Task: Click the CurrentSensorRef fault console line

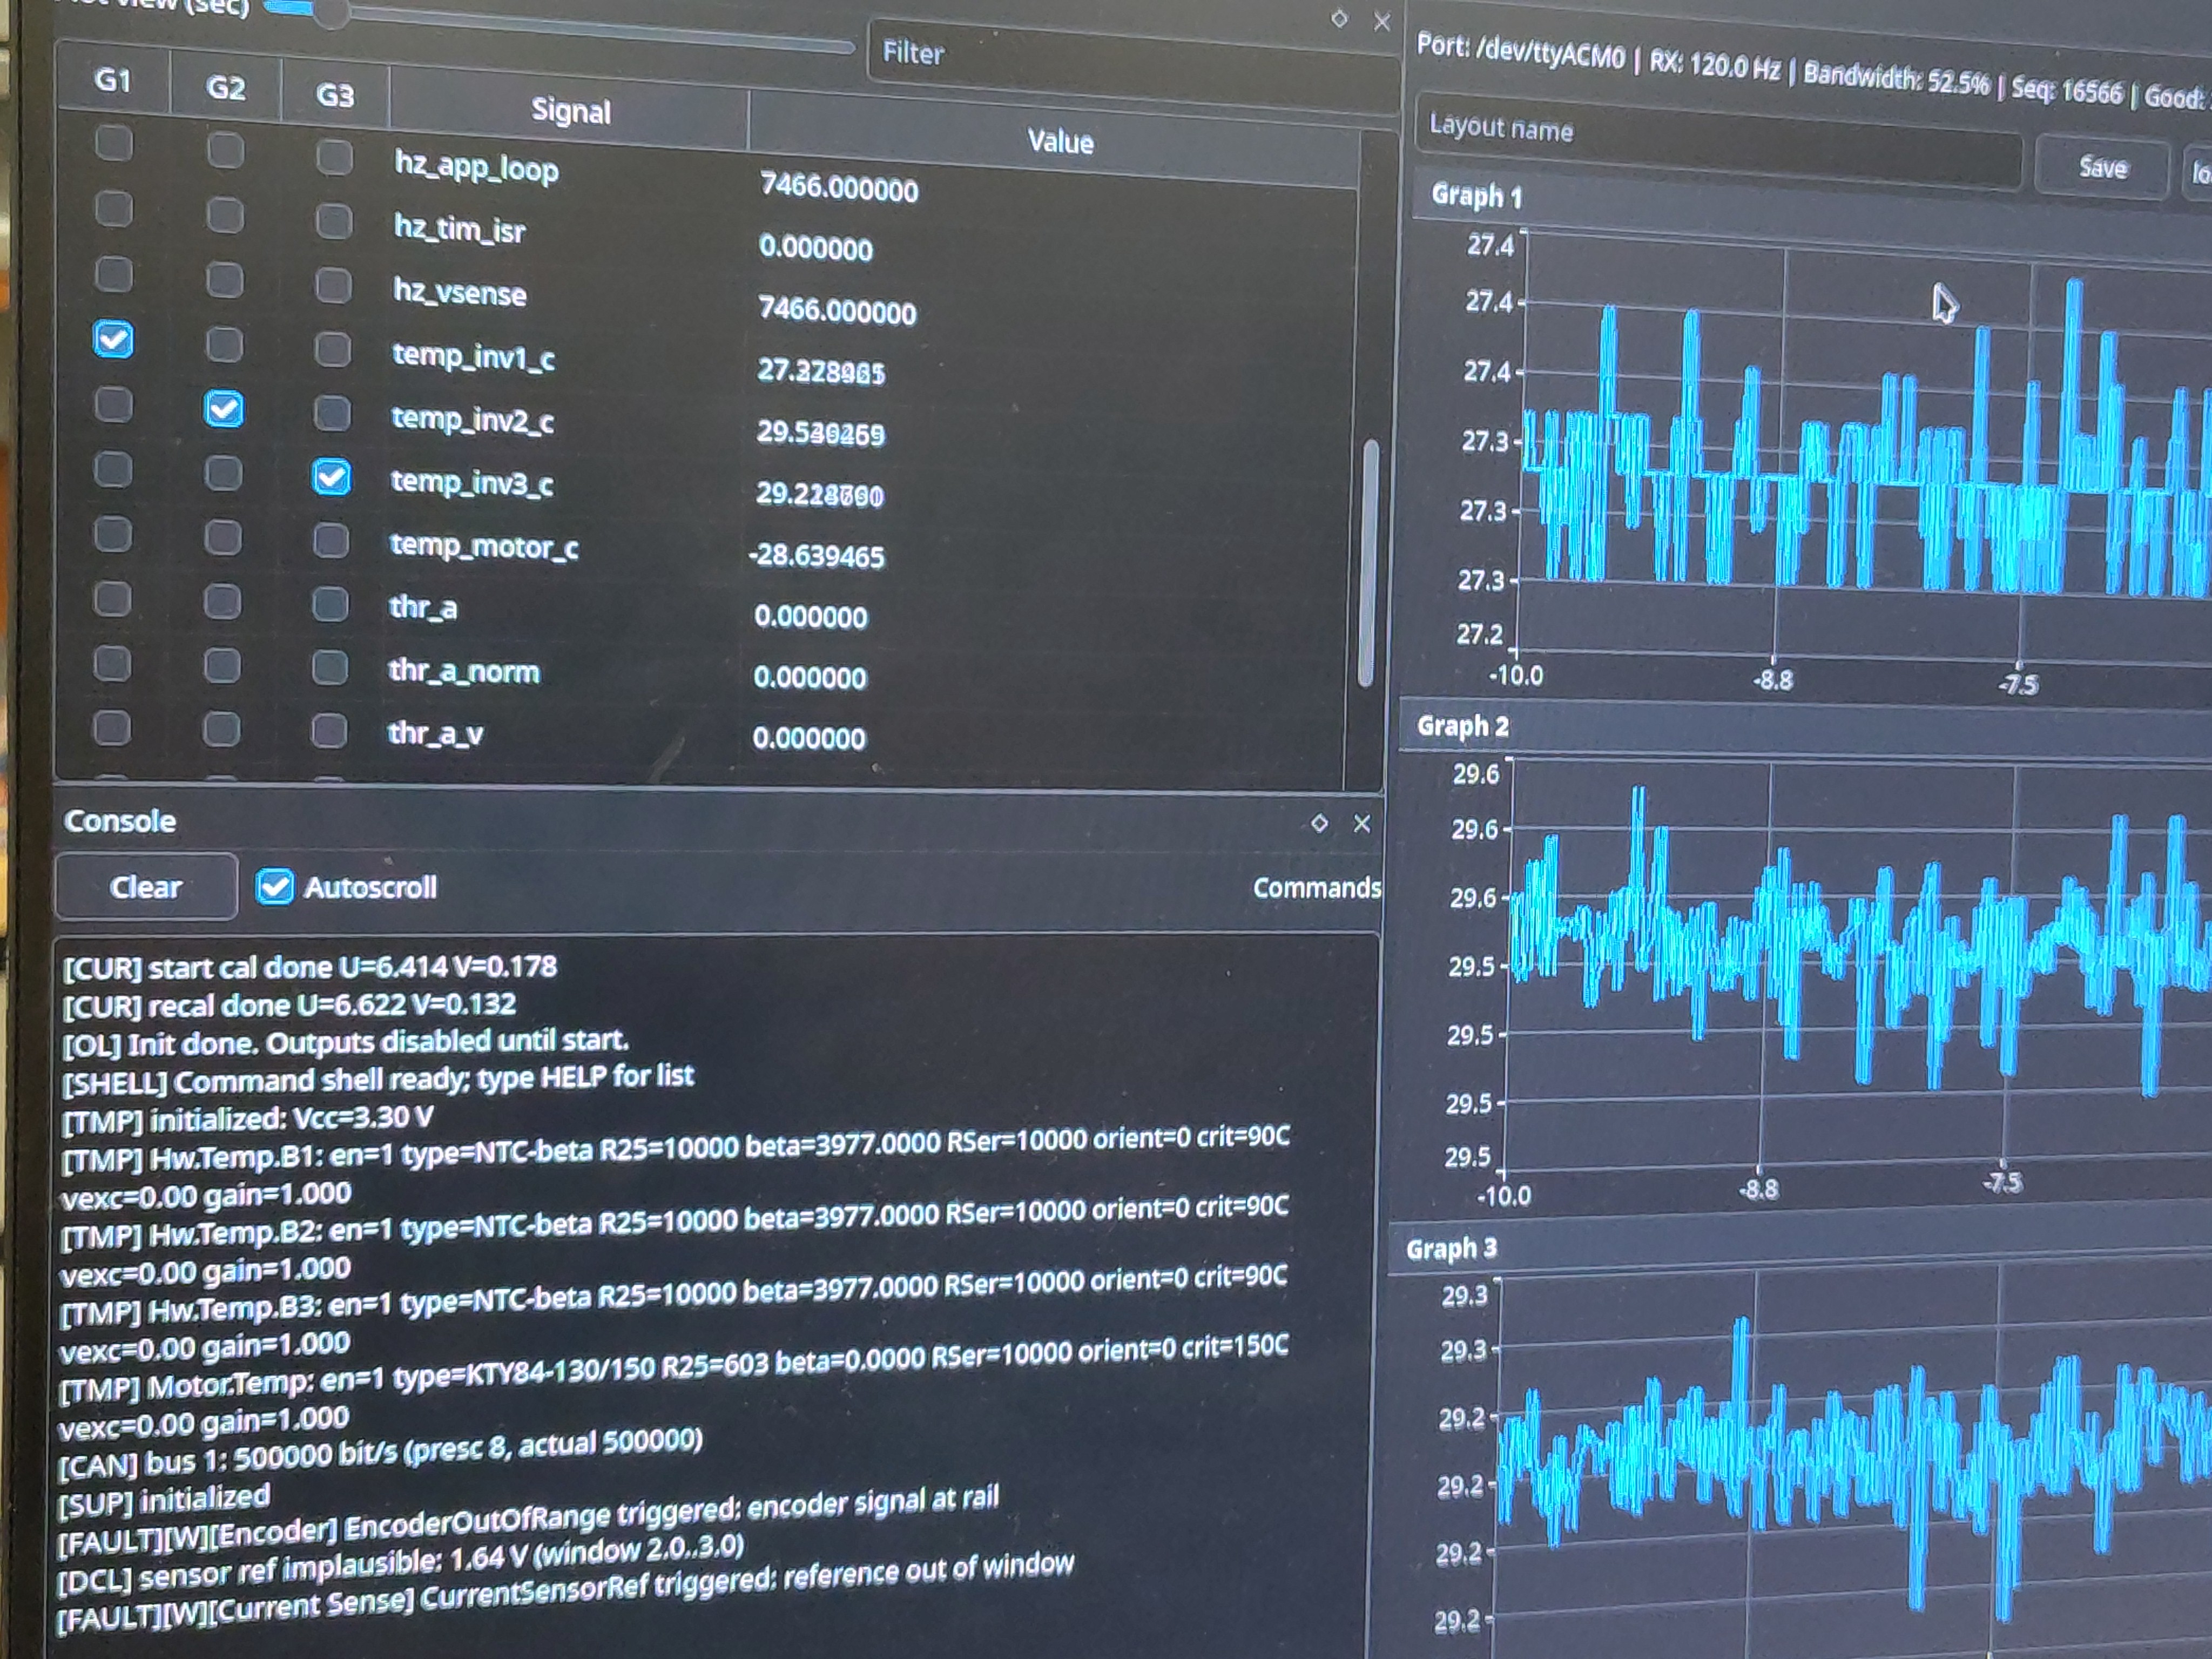Action: point(565,1593)
